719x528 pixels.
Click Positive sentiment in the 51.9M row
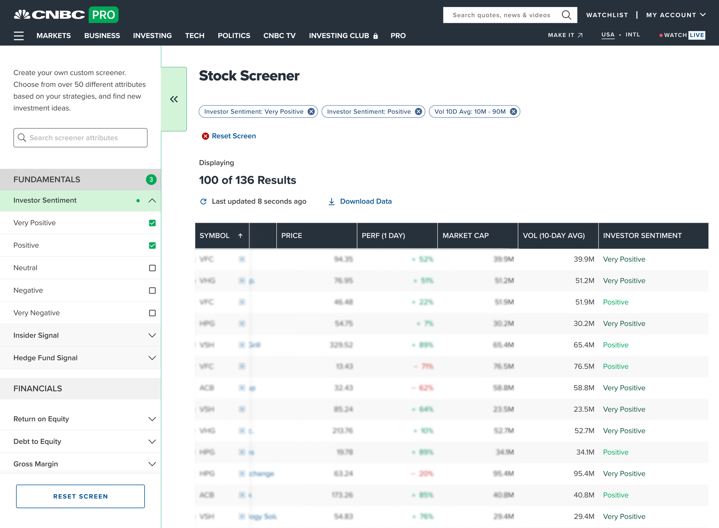616,302
